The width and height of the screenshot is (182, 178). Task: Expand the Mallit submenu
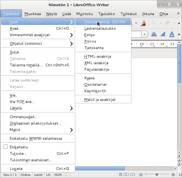(38, 130)
